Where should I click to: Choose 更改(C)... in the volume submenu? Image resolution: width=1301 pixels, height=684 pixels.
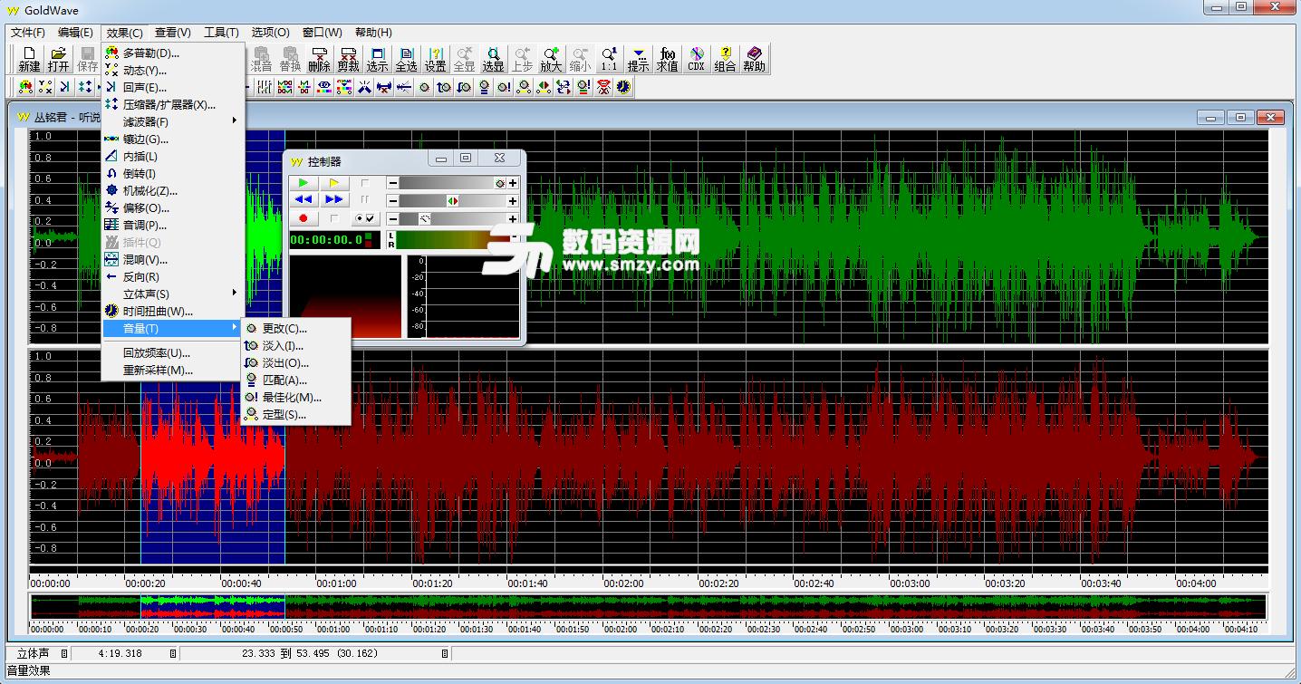[x=295, y=328]
